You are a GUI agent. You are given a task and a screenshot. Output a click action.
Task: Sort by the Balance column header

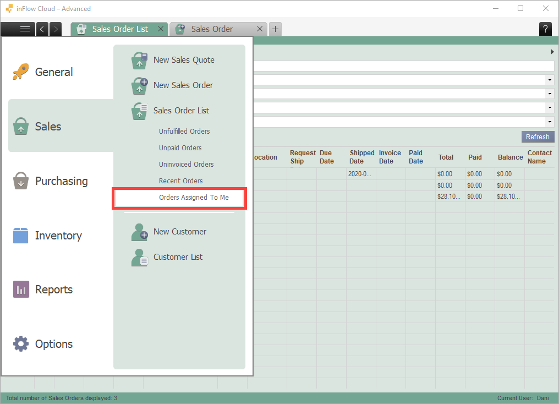[510, 157]
